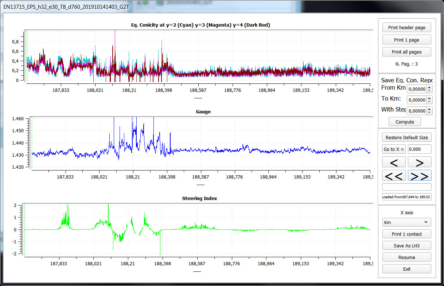Focus the Go to X value field
Image resolution: width=444 pixels, height=286 pixels.
coord(419,149)
